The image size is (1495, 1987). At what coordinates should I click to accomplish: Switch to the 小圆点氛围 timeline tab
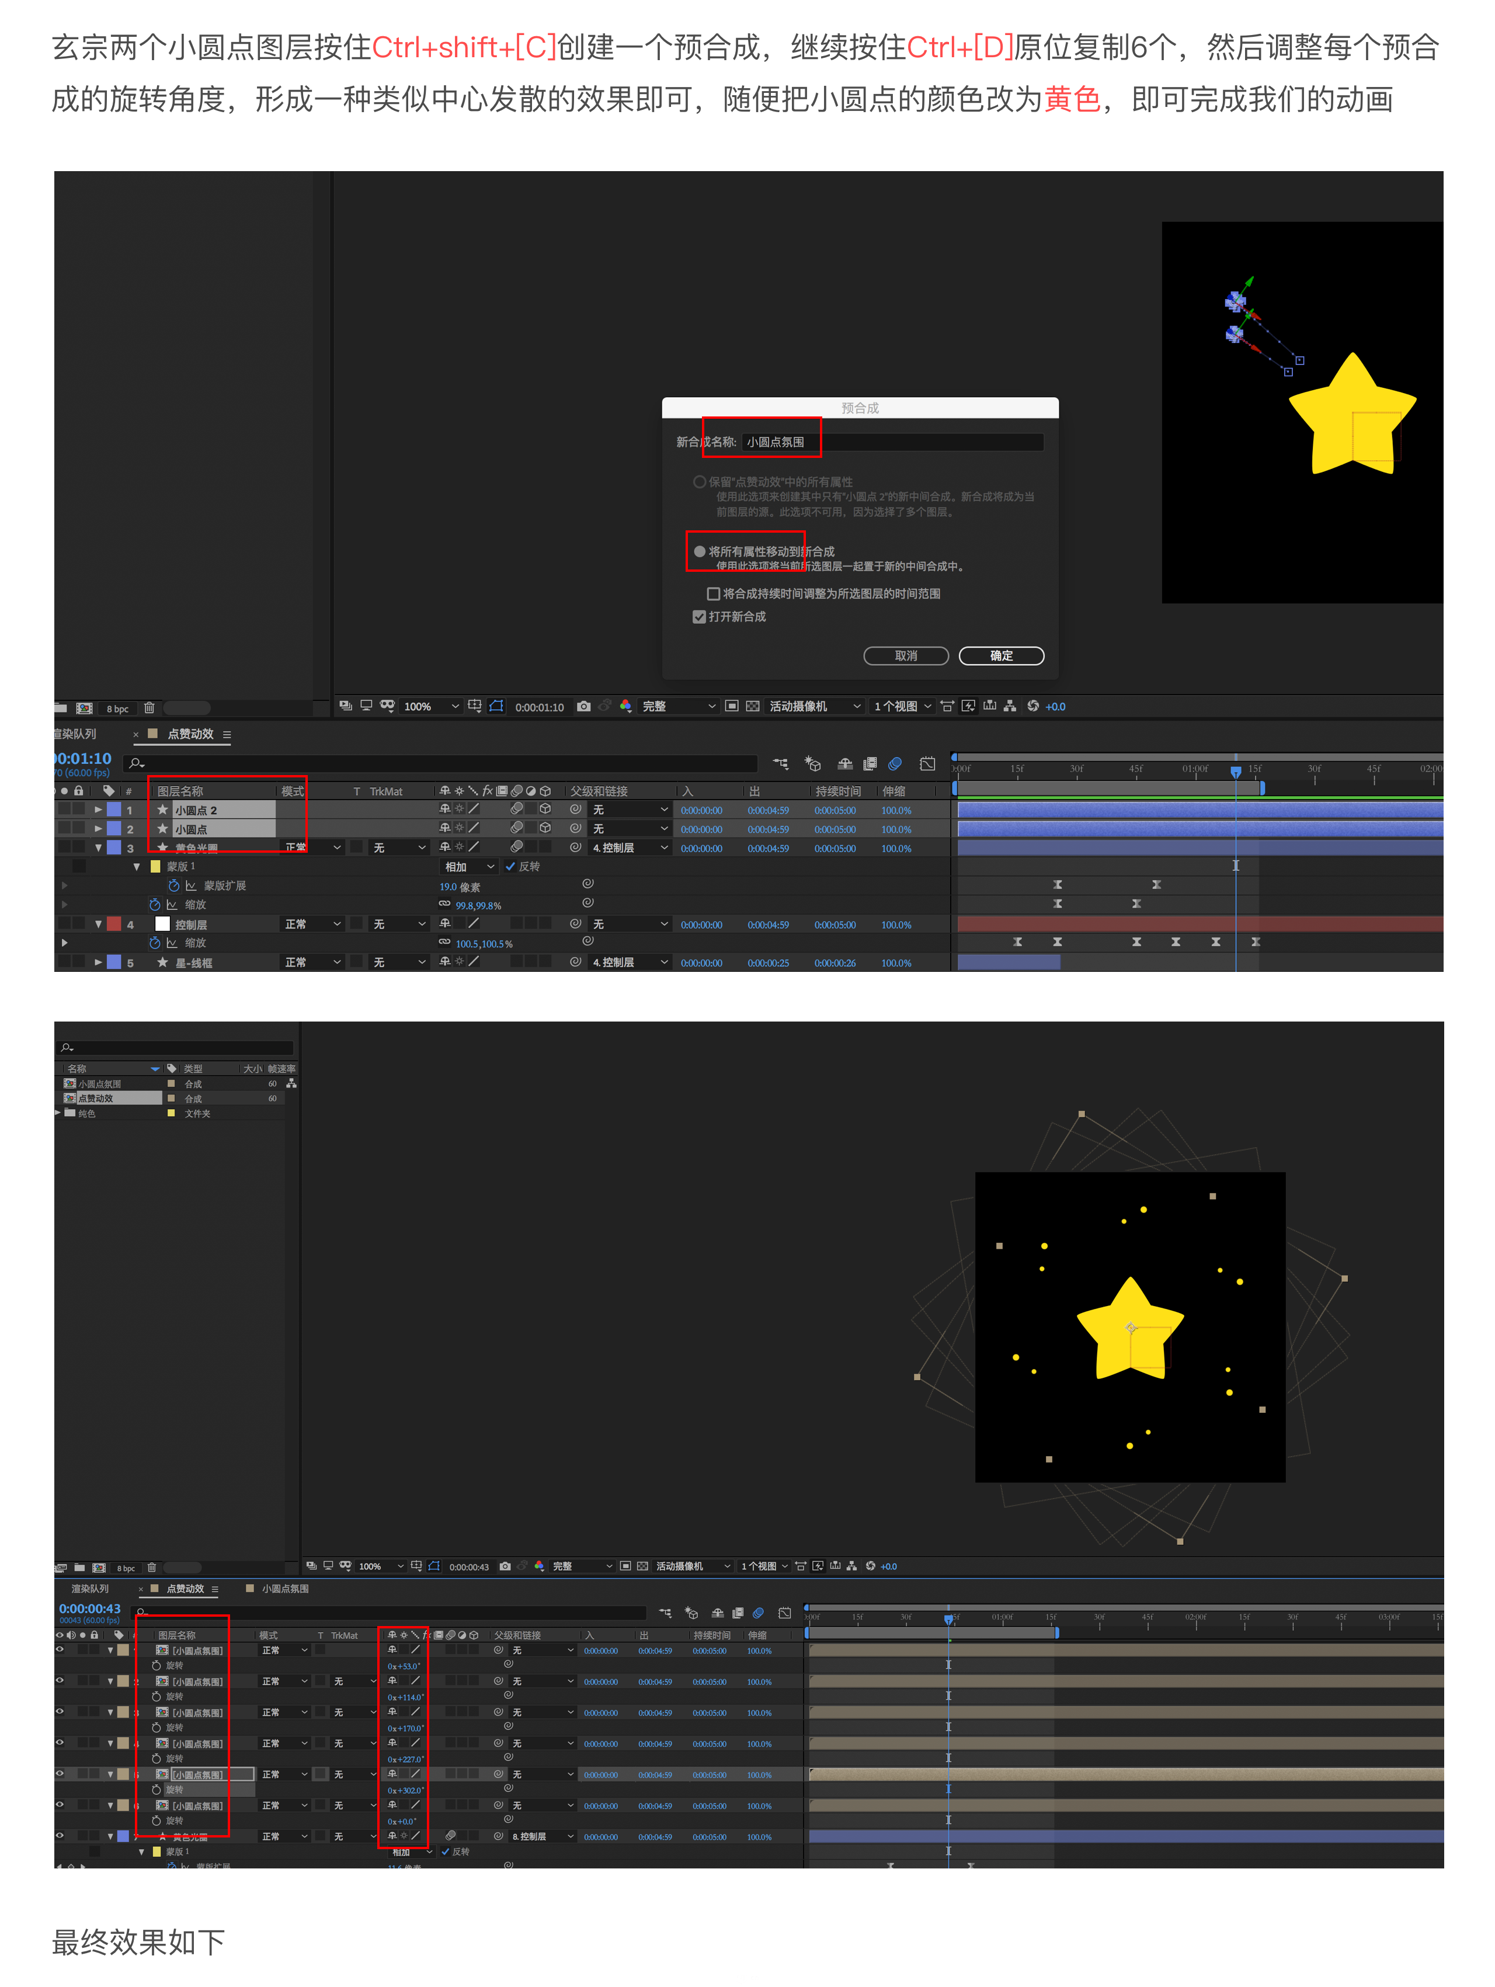click(284, 1588)
